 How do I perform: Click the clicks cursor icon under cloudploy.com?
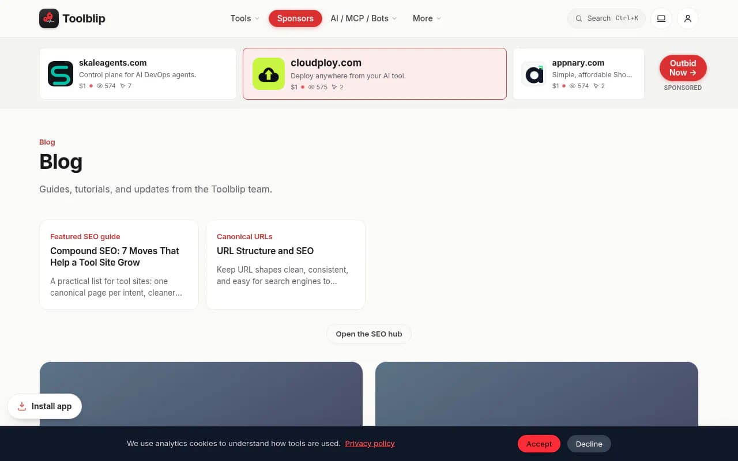tap(334, 87)
